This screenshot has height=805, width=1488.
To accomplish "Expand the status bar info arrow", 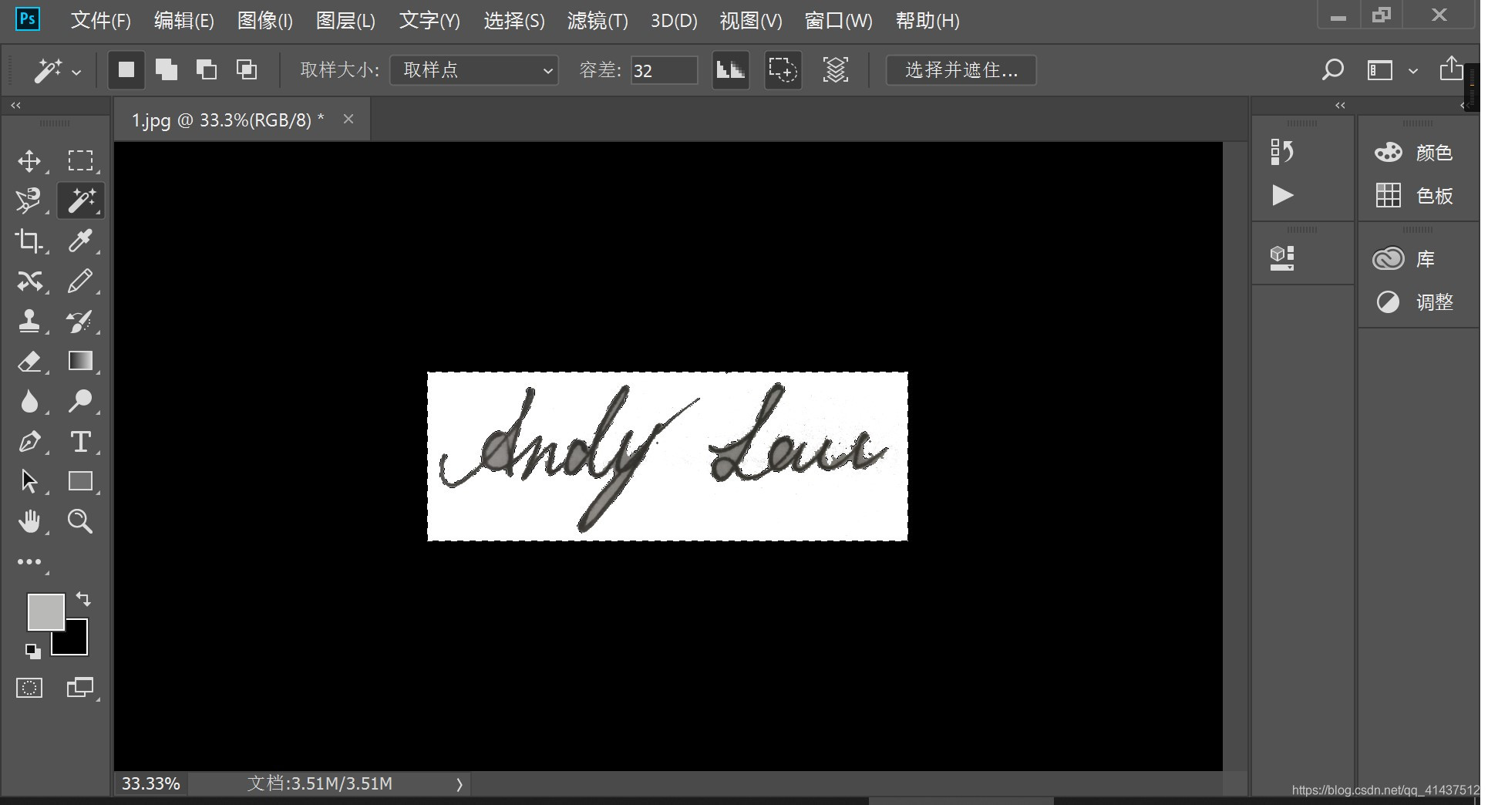I will [x=460, y=784].
